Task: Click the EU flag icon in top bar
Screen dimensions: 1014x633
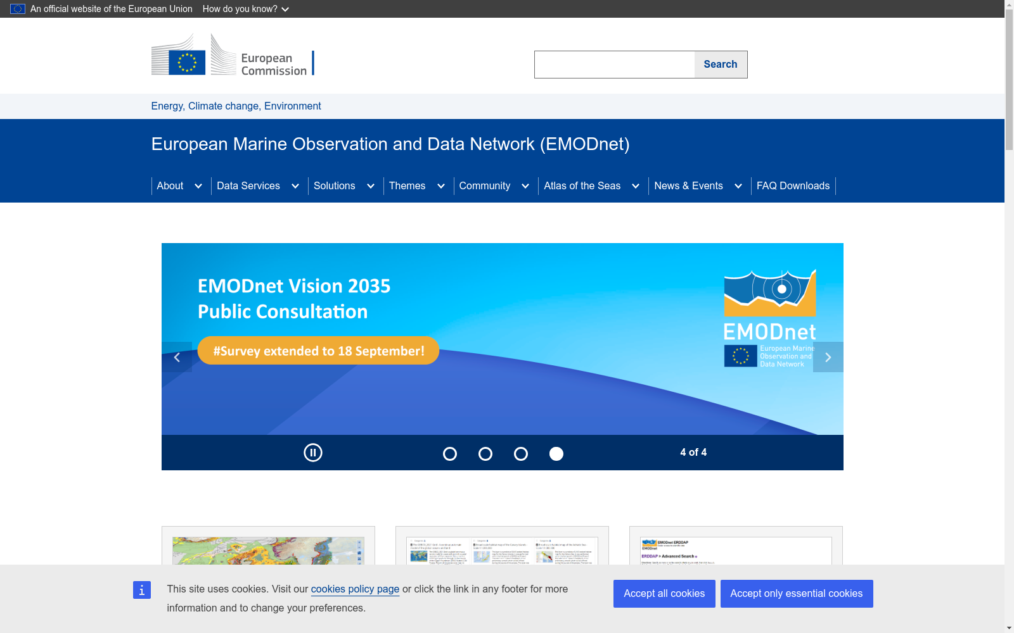Action: (18, 9)
